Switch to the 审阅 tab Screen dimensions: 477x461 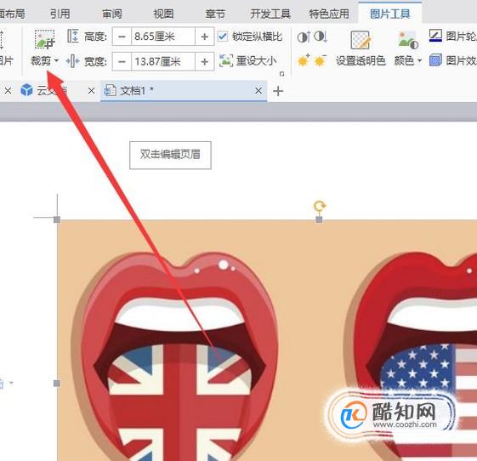tap(112, 14)
